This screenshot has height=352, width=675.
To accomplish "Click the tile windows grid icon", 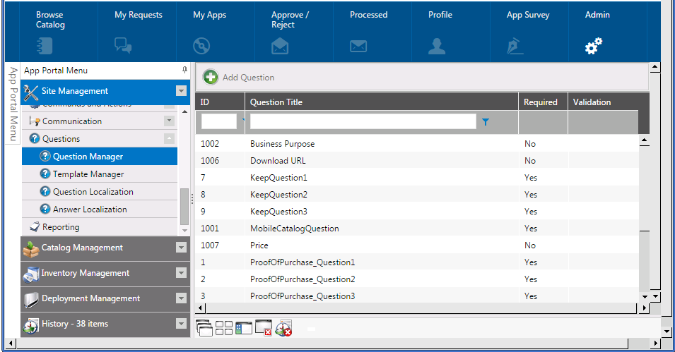I will pyautogui.click(x=224, y=328).
